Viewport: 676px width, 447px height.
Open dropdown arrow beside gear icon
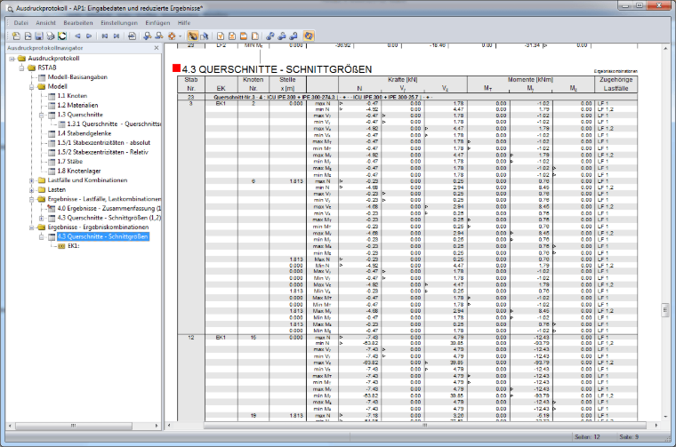coord(181,36)
